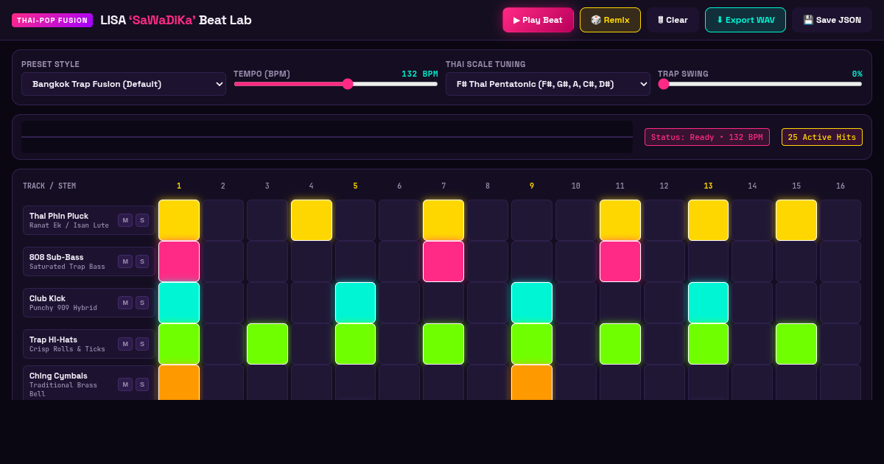Viewport: 884px width, 464px height.
Task: Disable 808 Sub-Bass step 11 pad
Action: tap(620, 261)
